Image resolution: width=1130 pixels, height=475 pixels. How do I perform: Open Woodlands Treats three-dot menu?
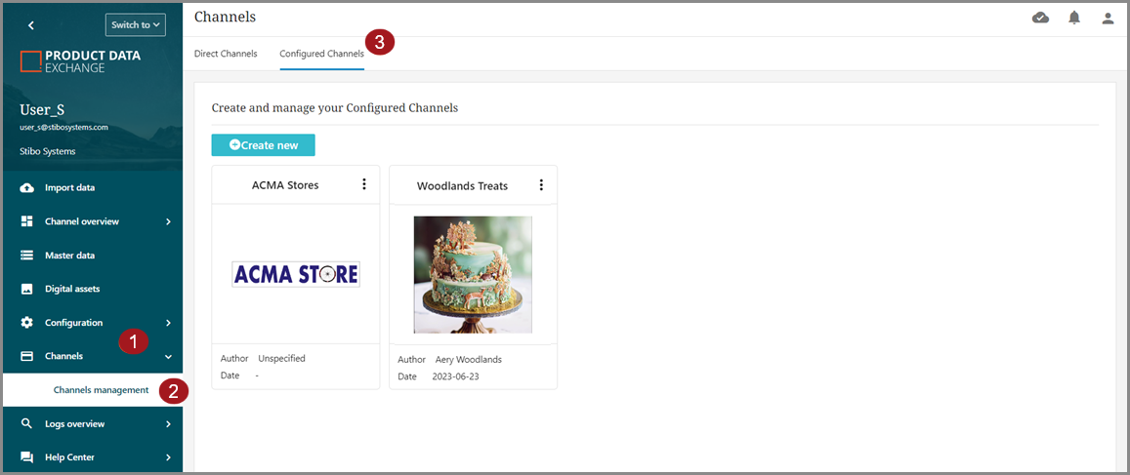[x=541, y=185]
